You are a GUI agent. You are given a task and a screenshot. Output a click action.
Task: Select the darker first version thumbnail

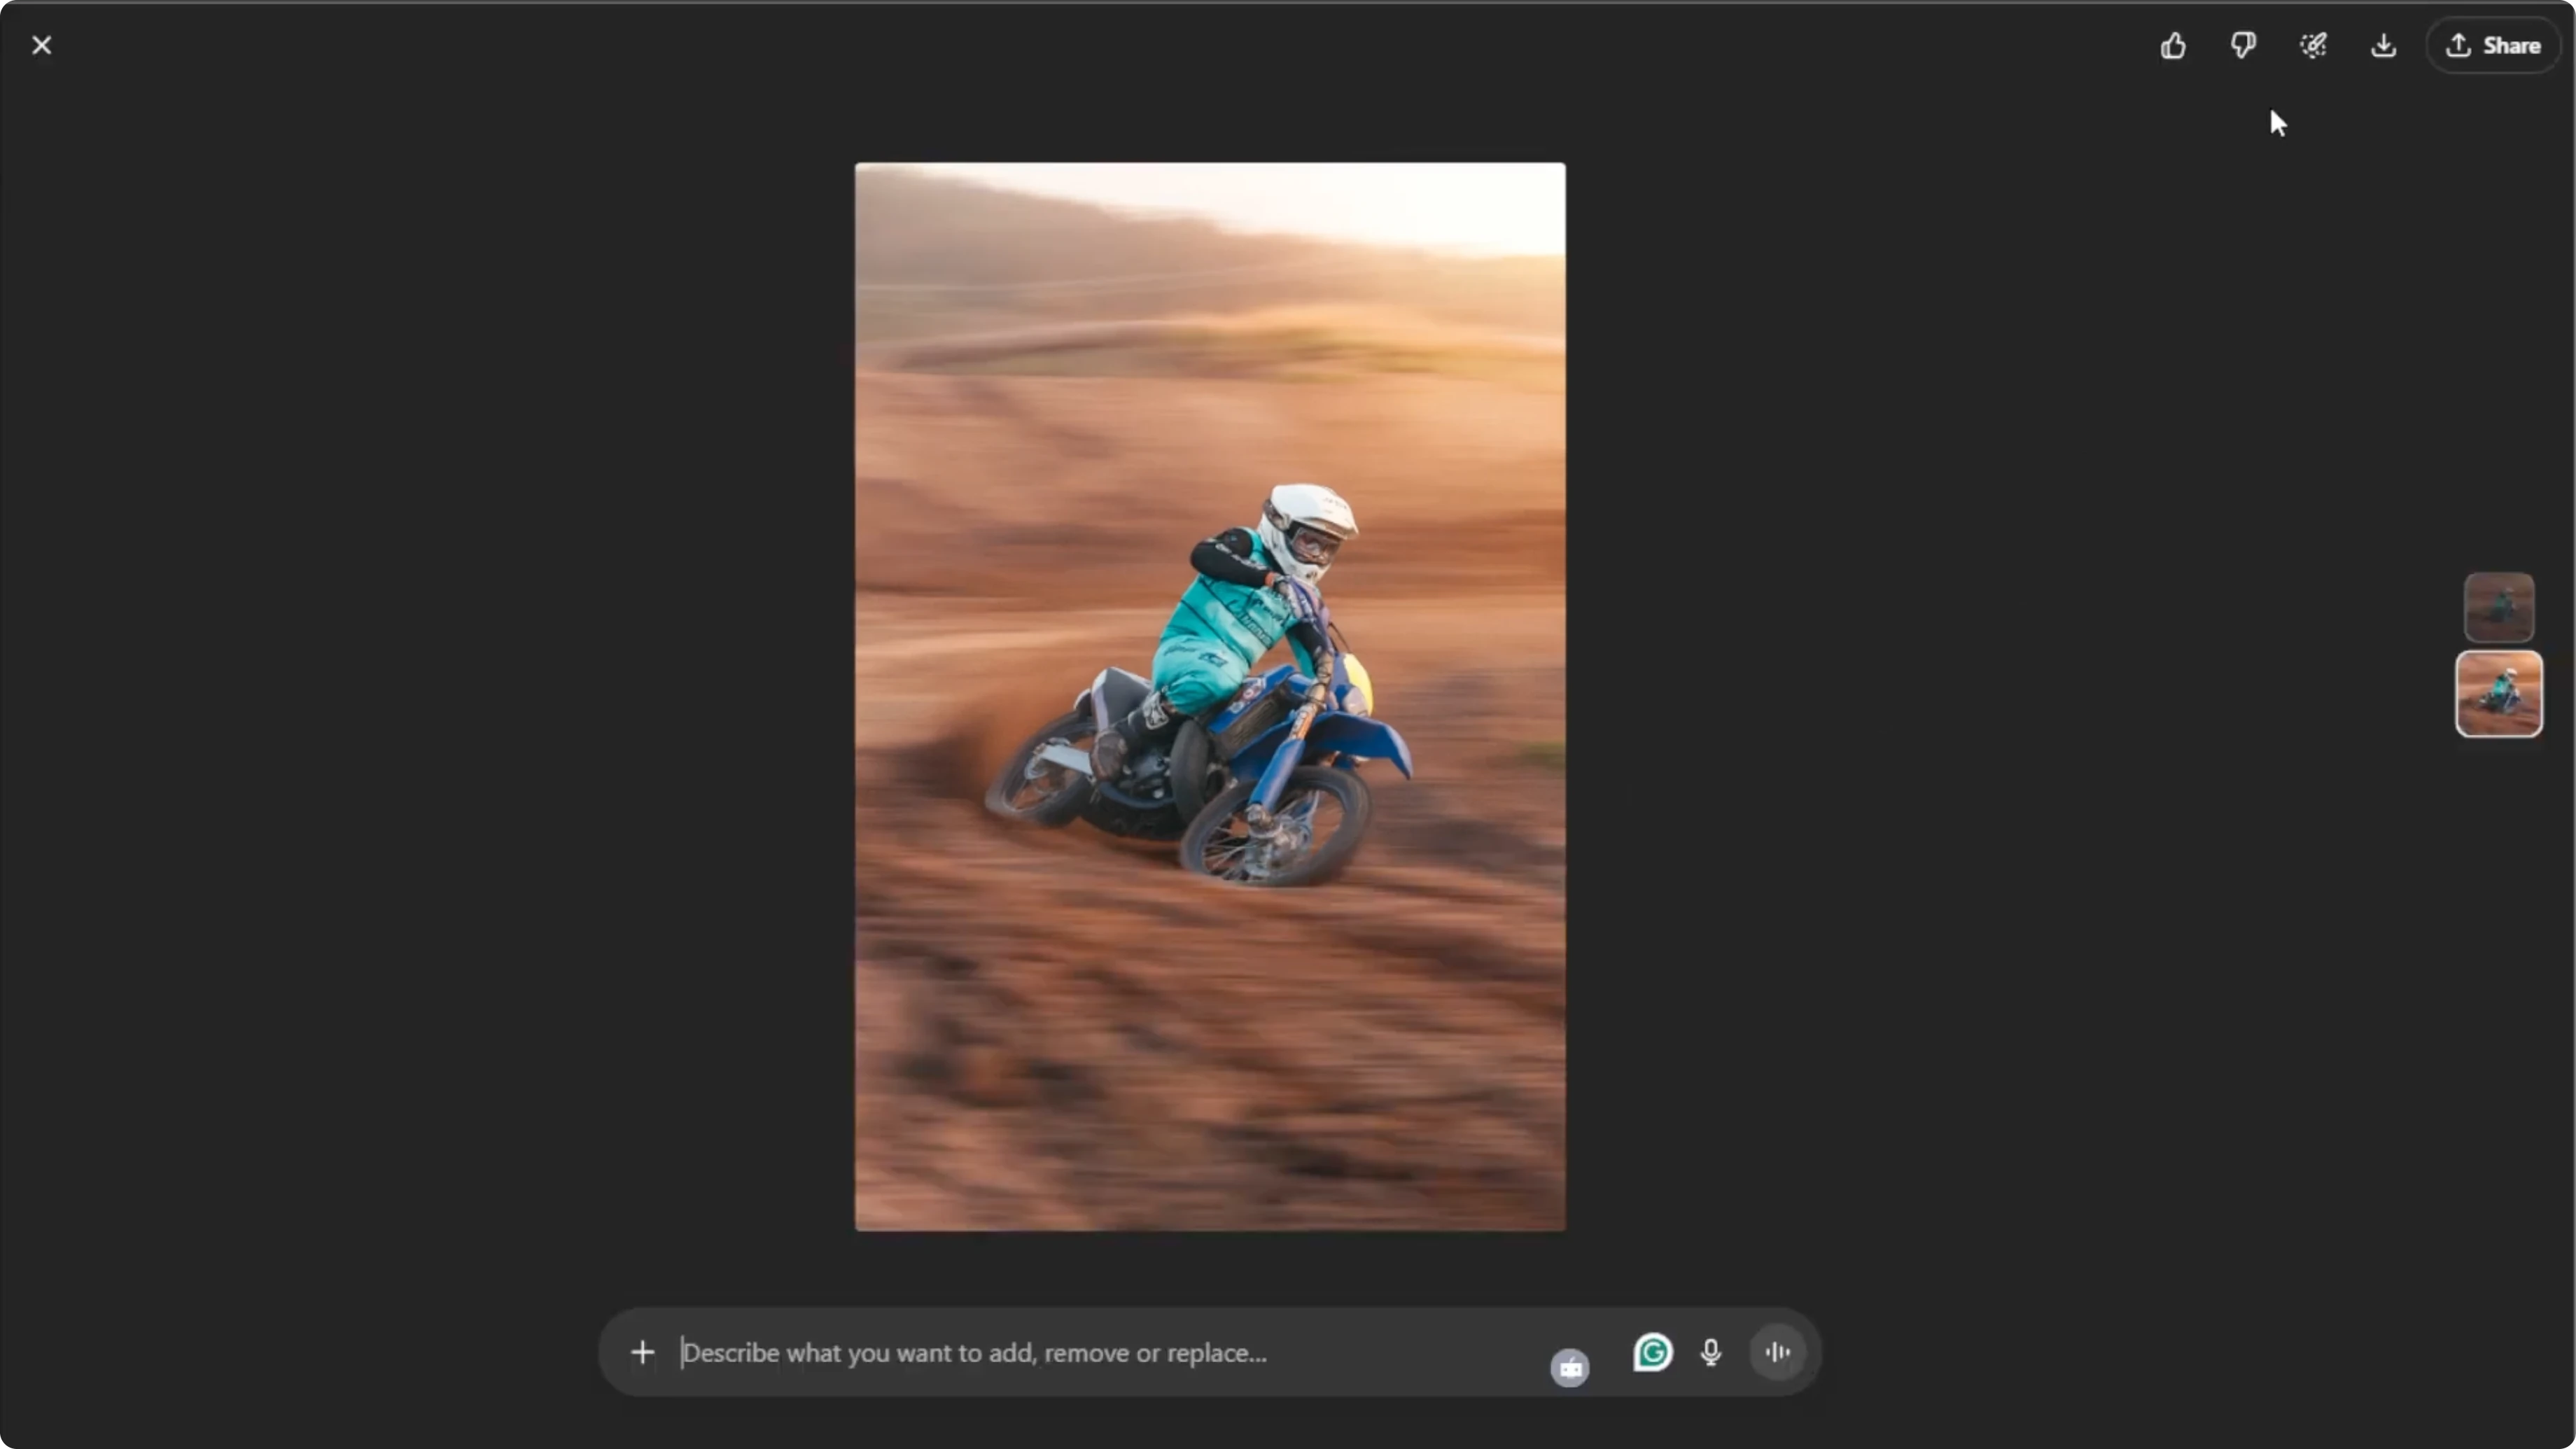2498,607
